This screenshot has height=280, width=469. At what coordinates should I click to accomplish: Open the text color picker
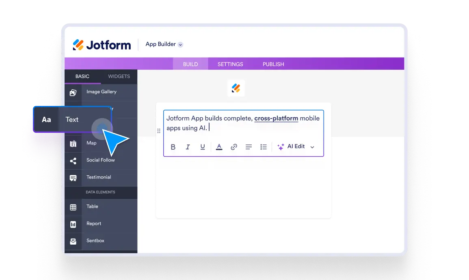coord(219,147)
